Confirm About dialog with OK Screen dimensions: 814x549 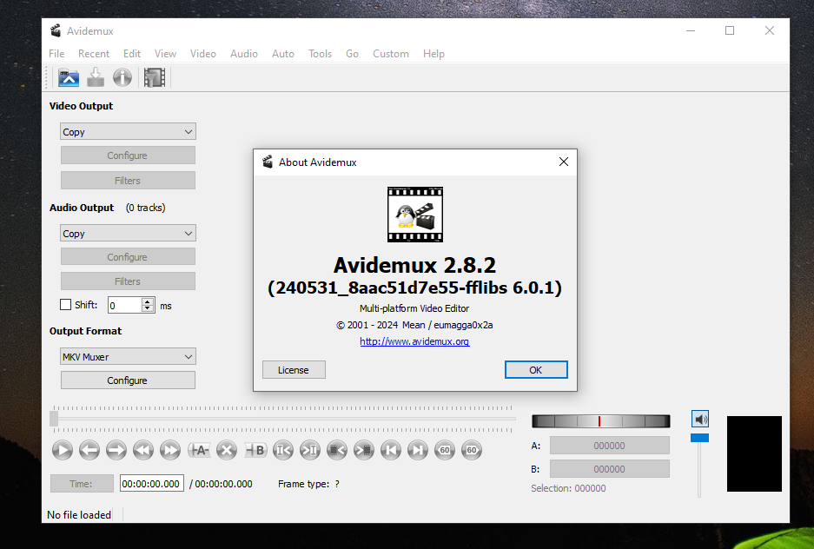536,370
